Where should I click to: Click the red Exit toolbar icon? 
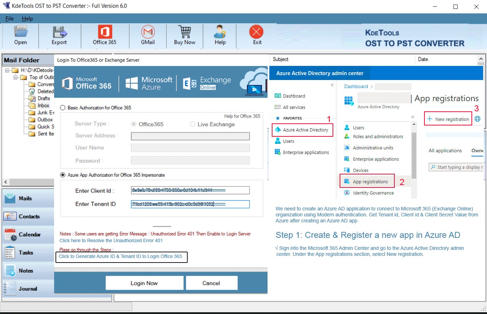pyautogui.click(x=256, y=32)
